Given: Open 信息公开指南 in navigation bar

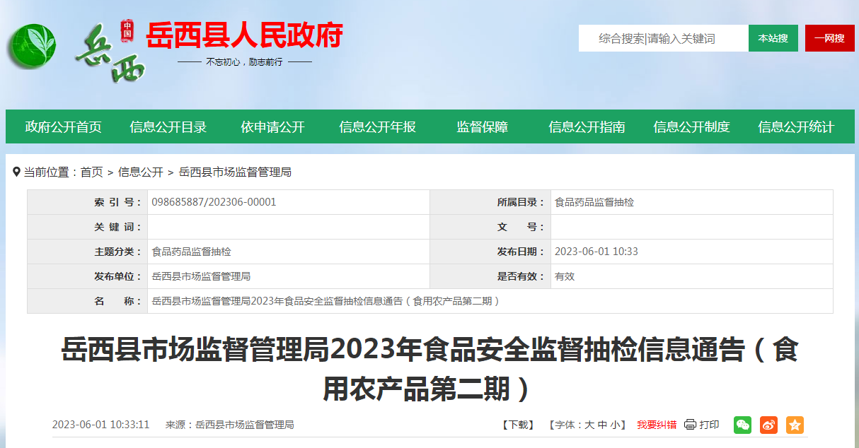Looking at the screenshot, I should pos(587,127).
